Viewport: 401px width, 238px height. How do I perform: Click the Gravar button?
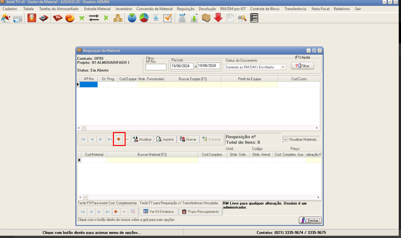(x=188, y=139)
